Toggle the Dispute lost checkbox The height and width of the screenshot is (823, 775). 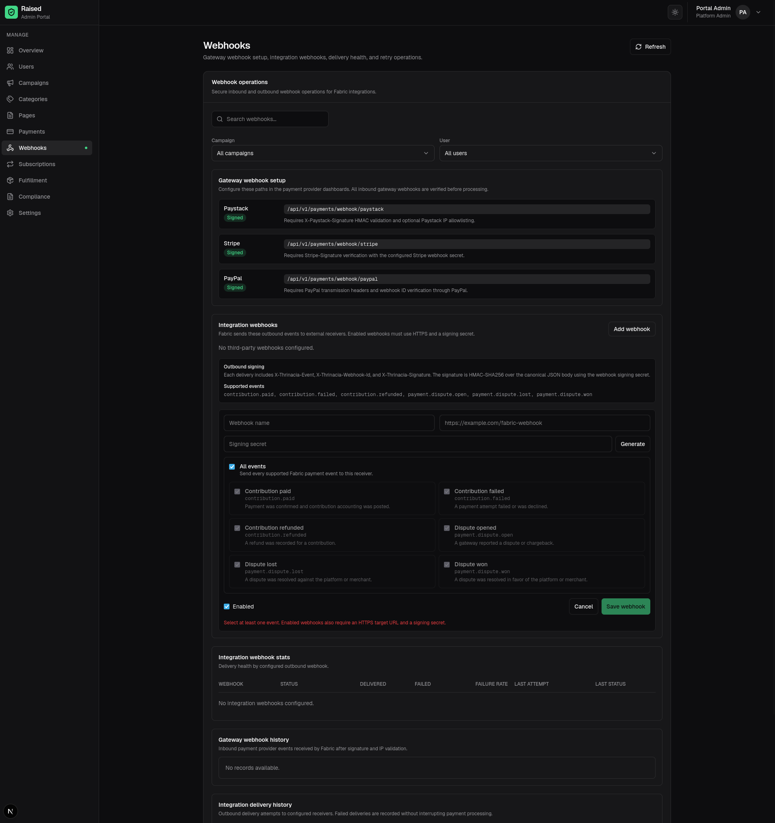(237, 564)
